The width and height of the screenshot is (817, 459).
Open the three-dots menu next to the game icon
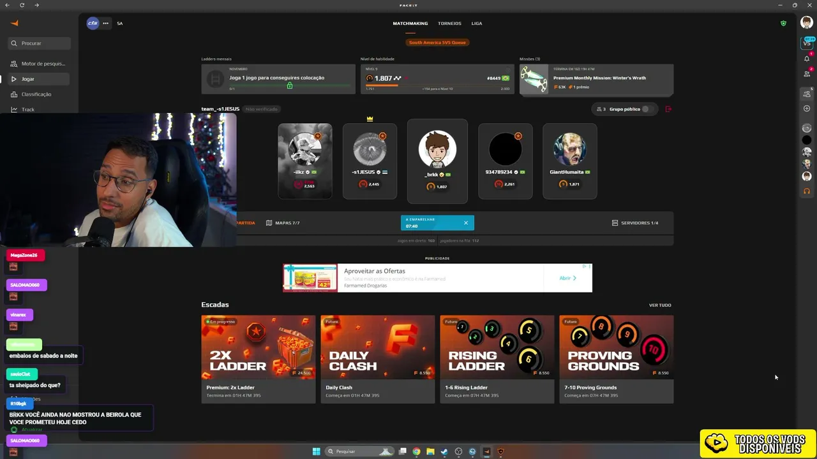point(105,23)
